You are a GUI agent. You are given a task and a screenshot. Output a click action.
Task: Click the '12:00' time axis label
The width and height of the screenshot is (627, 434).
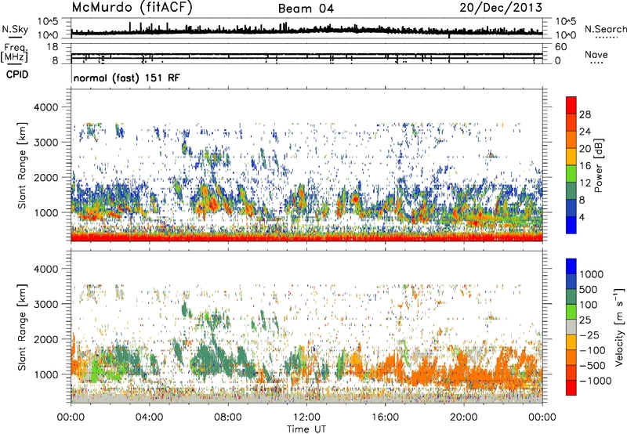point(306,418)
